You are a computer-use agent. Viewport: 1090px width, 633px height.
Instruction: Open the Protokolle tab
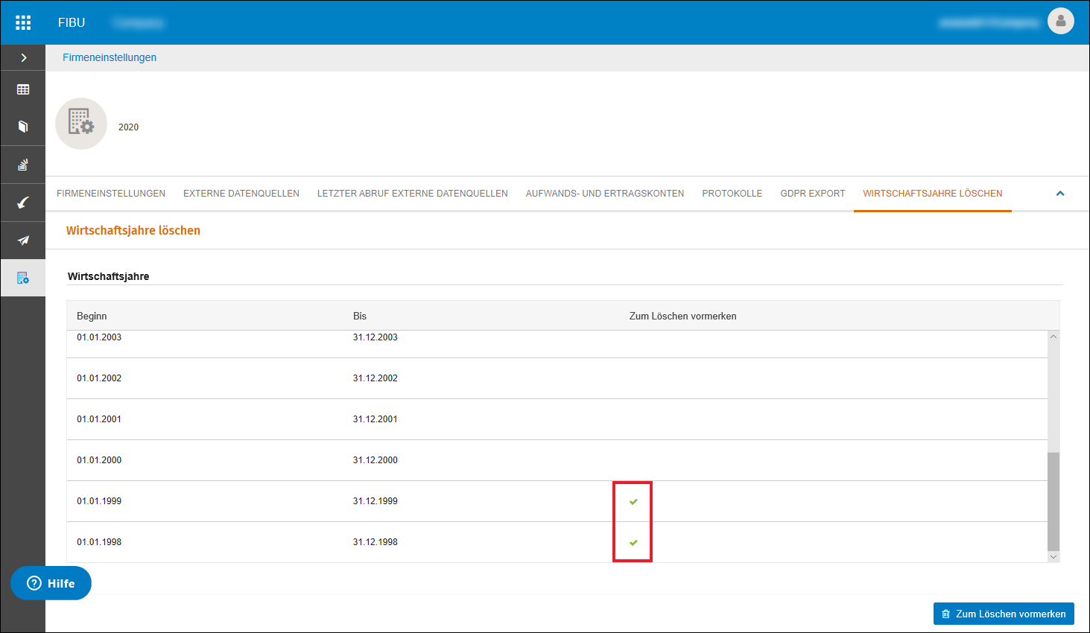pos(732,194)
